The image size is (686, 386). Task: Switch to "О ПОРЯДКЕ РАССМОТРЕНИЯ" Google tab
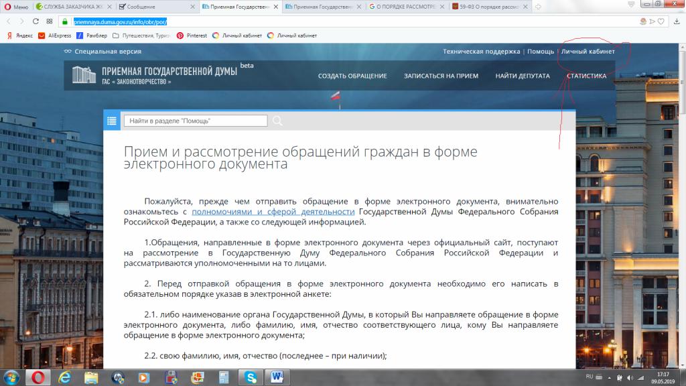click(x=405, y=6)
